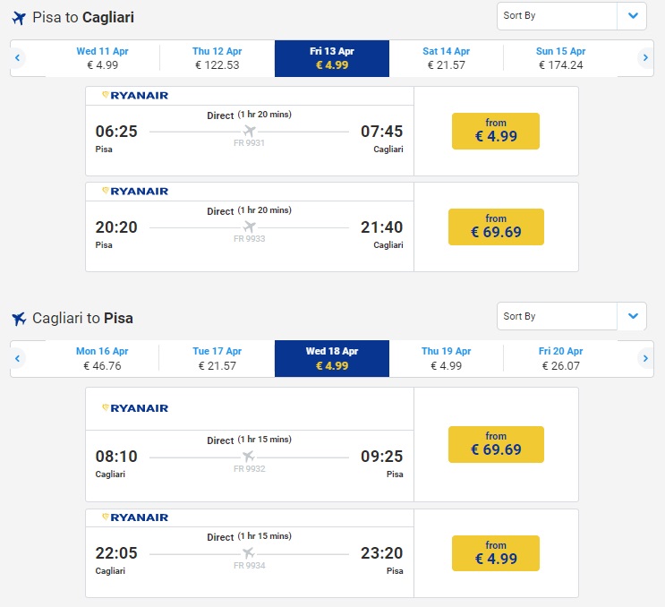Show later outbound dates with right arrow
This screenshot has width=665, height=607.
(645, 58)
